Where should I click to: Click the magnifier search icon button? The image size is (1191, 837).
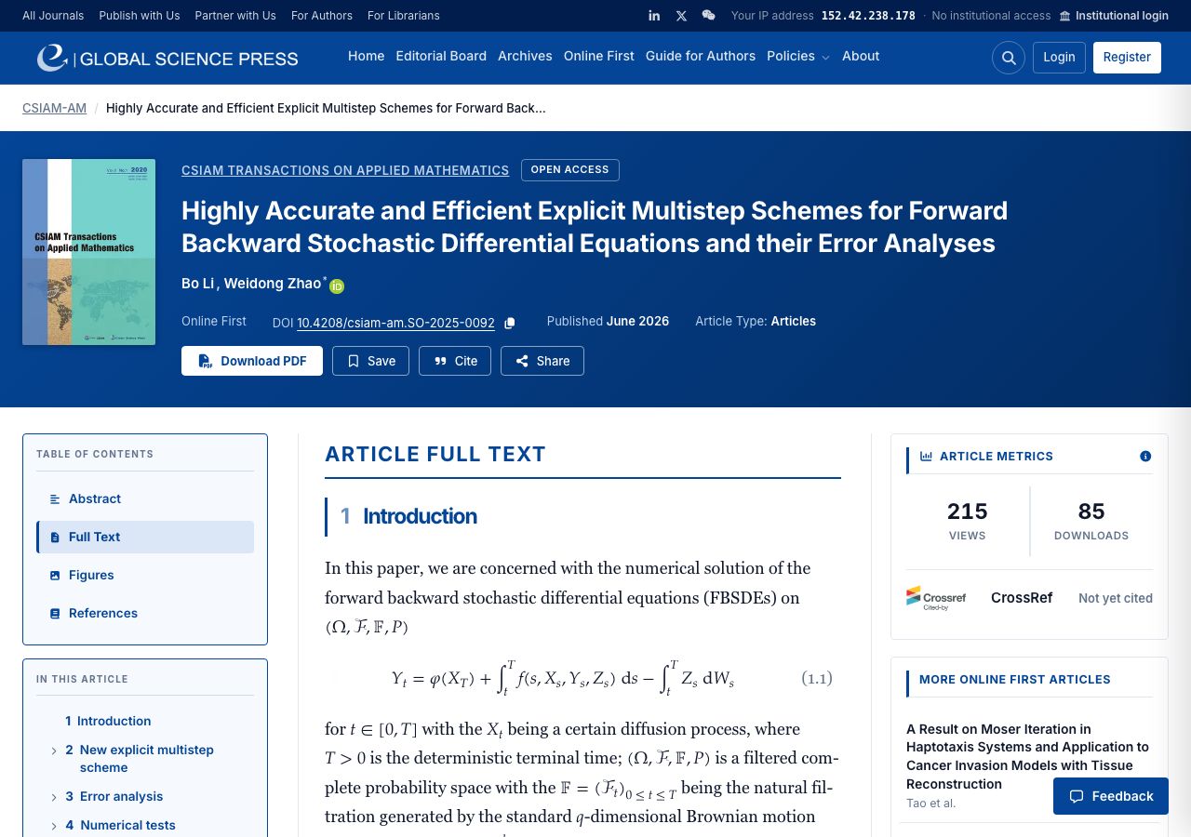pos(1009,58)
